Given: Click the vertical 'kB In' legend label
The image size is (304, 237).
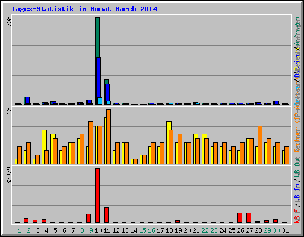Looking at the screenshot, I should point(297,193).
